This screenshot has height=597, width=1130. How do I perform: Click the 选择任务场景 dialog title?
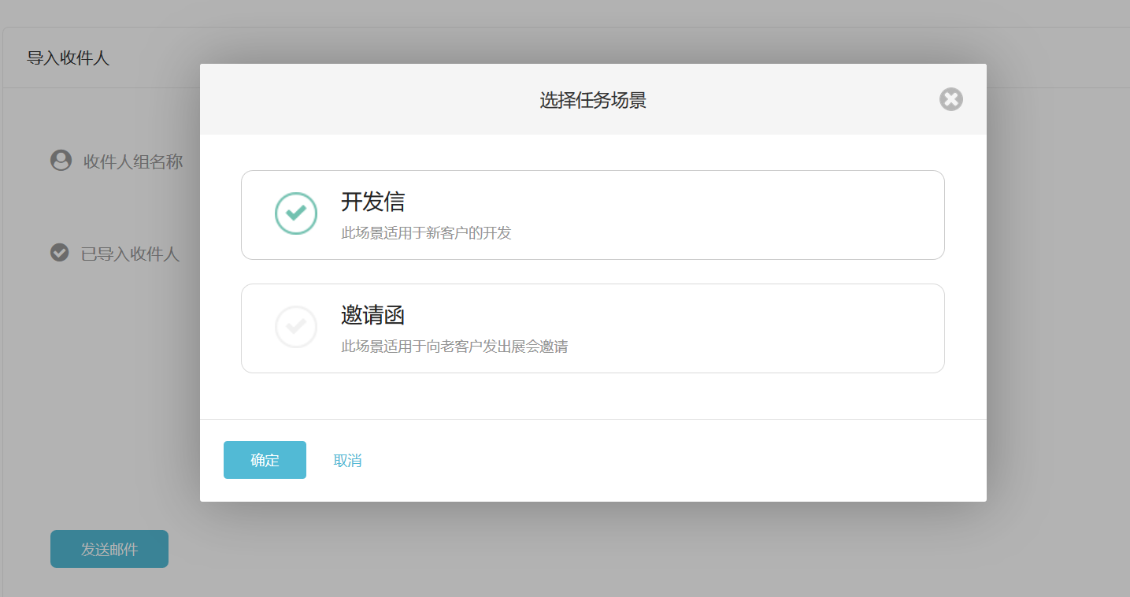click(592, 98)
